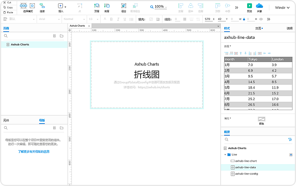The height and width of the screenshot is (186, 296).
Task: Switch to the Interactions (交互) tab
Action: click(259, 28)
